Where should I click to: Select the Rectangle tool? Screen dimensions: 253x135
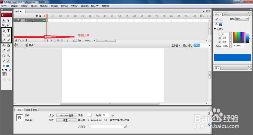(9, 35)
